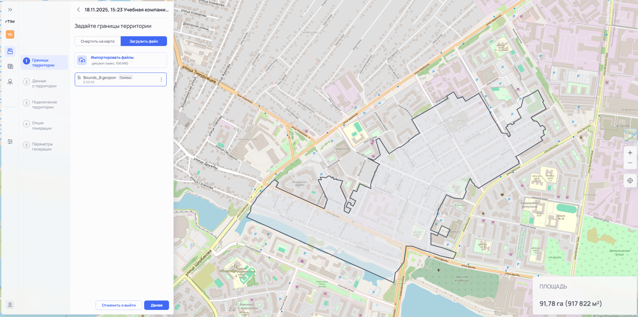Open Bounds_B.geojson three-dots menu
638x317 pixels.
pyautogui.click(x=161, y=80)
